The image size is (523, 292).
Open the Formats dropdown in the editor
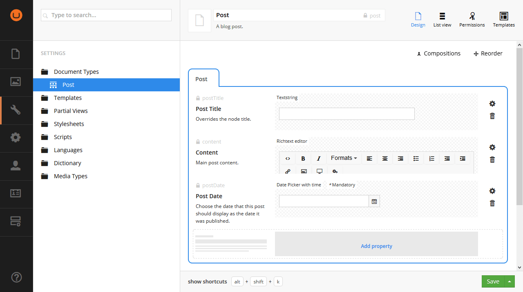(344, 158)
